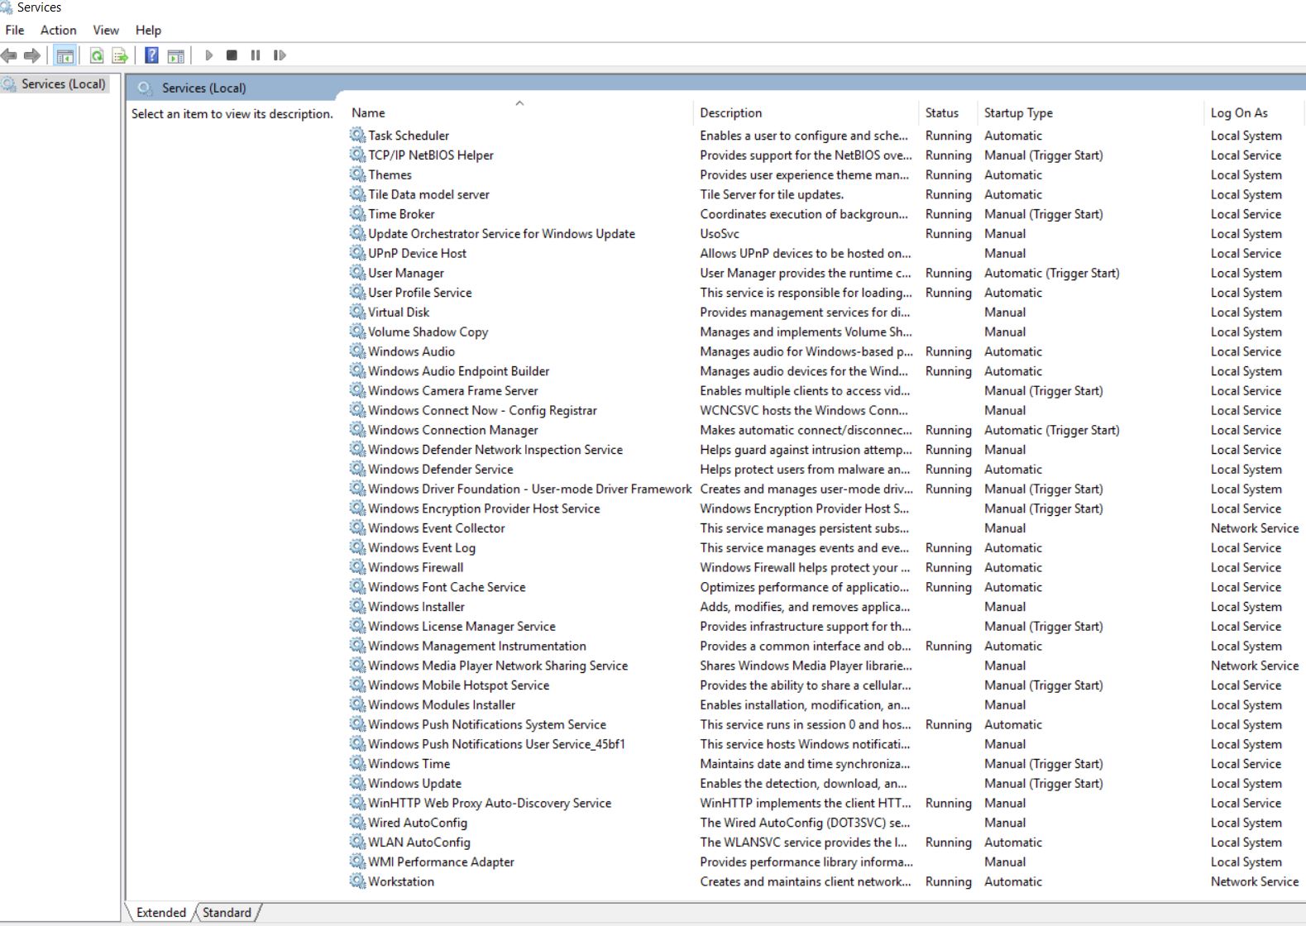Image resolution: width=1306 pixels, height=926 pixels.
Task: Select the Time Broker service
Action: [401, 214]
